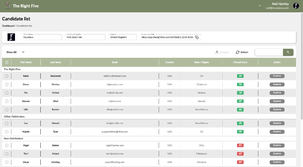Click Explore for Oscar Holding

pyautogui.click(x=277, y=162)
